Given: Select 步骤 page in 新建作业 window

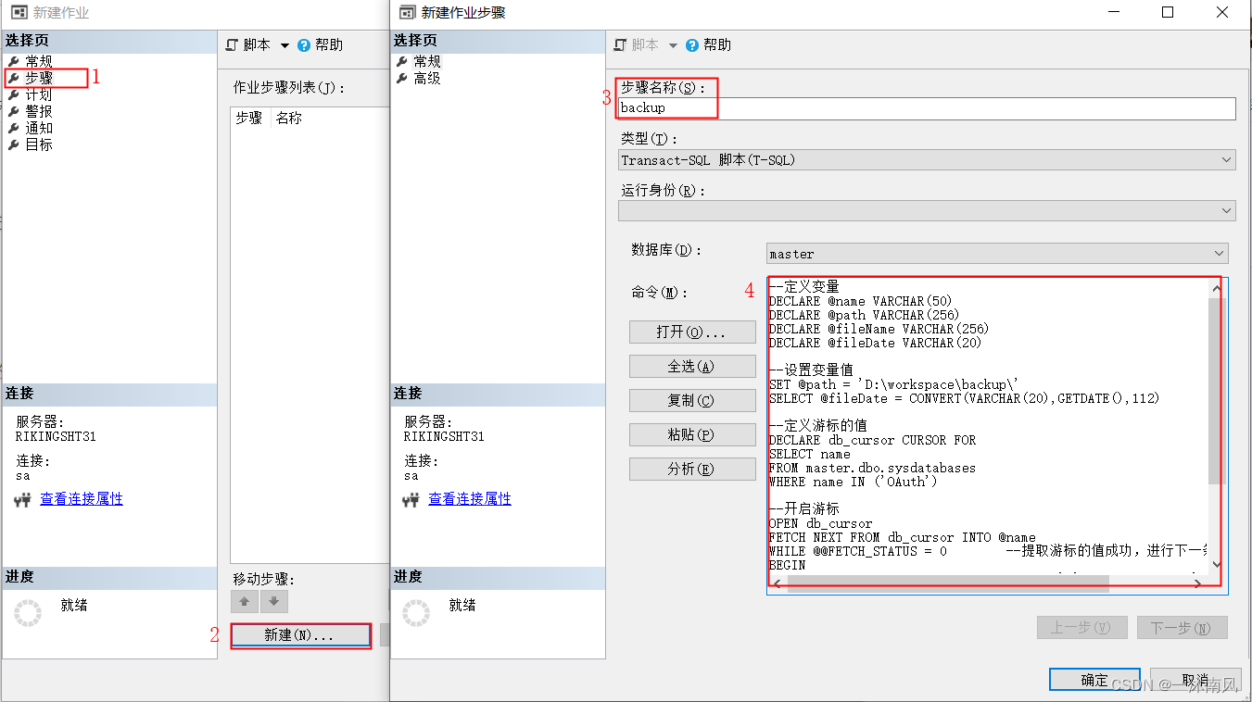Looking at the screenshot, I should [38, 78].
